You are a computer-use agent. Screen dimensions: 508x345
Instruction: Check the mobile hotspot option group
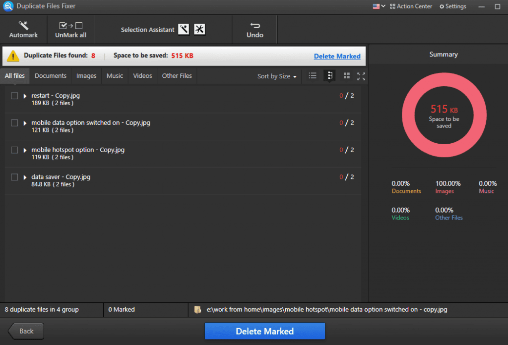point(14,150)
